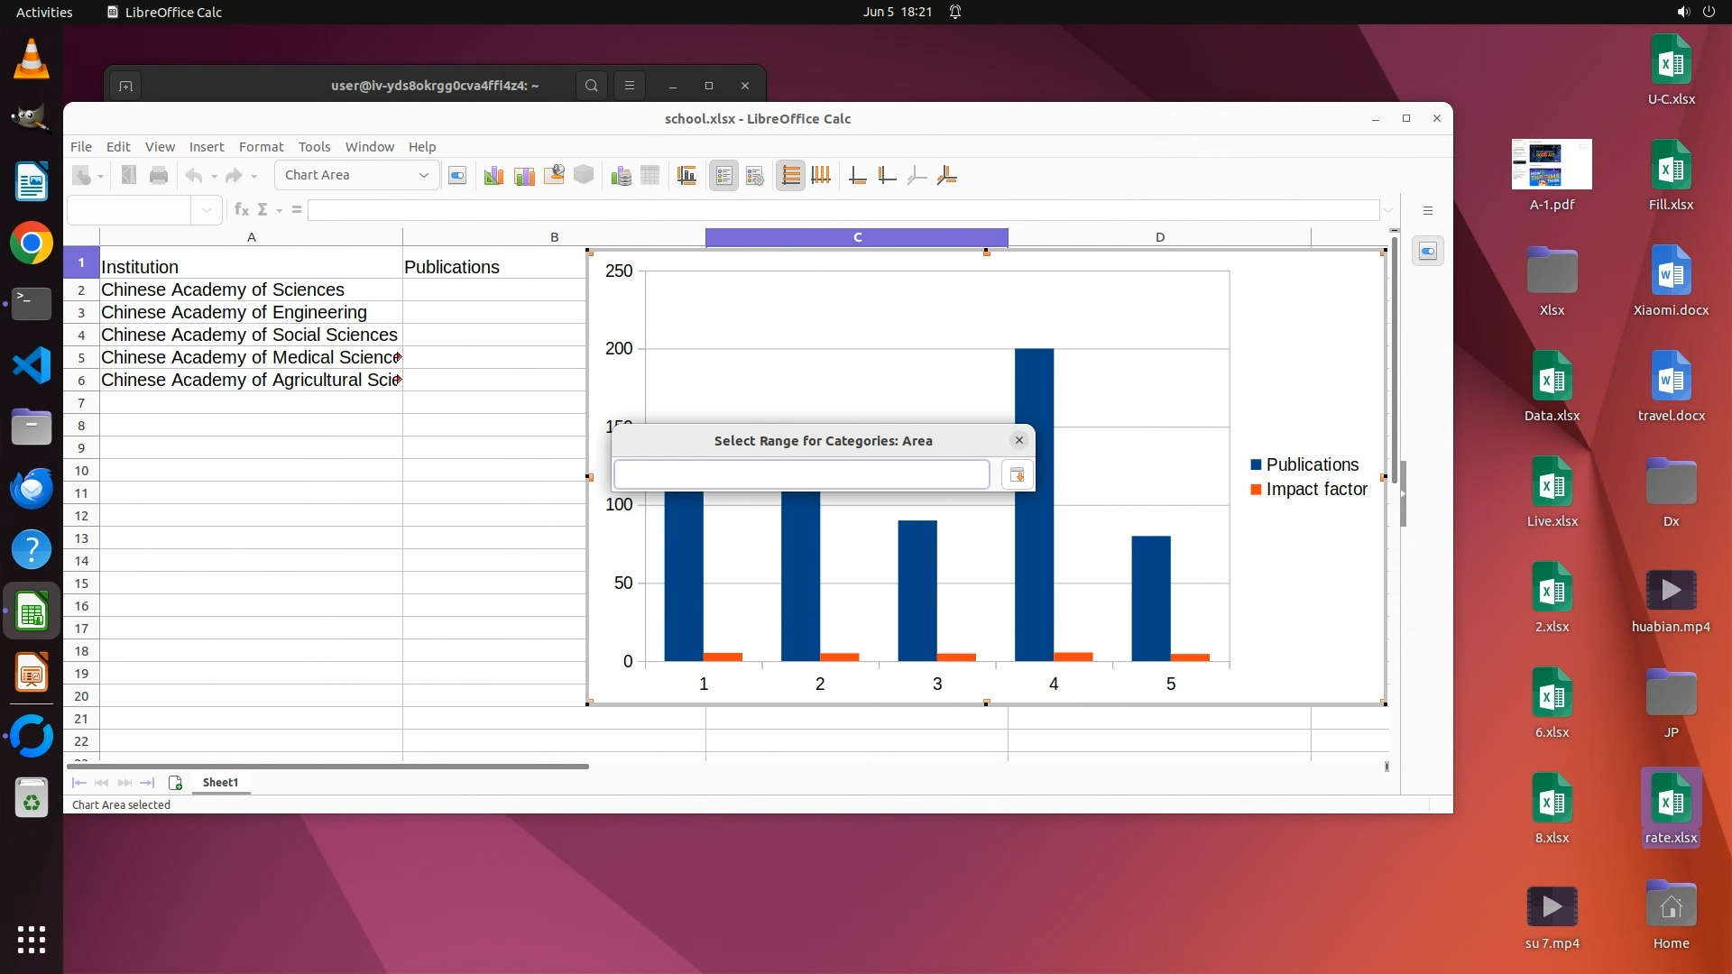Click the shrink button in range dialog
The width and height of the screenshot is (1732, 974).
click(1017, 475)
